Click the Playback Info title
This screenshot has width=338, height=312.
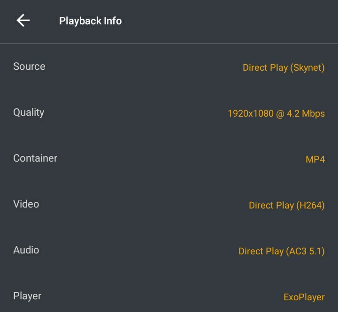click(x=90, y=21)
